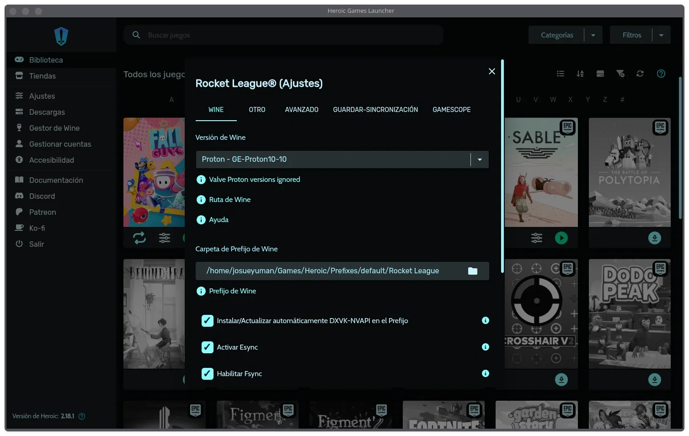This screenshot has height=436, width=689.
Task: Play Sable with the green play button
Action: coord(561,238)
